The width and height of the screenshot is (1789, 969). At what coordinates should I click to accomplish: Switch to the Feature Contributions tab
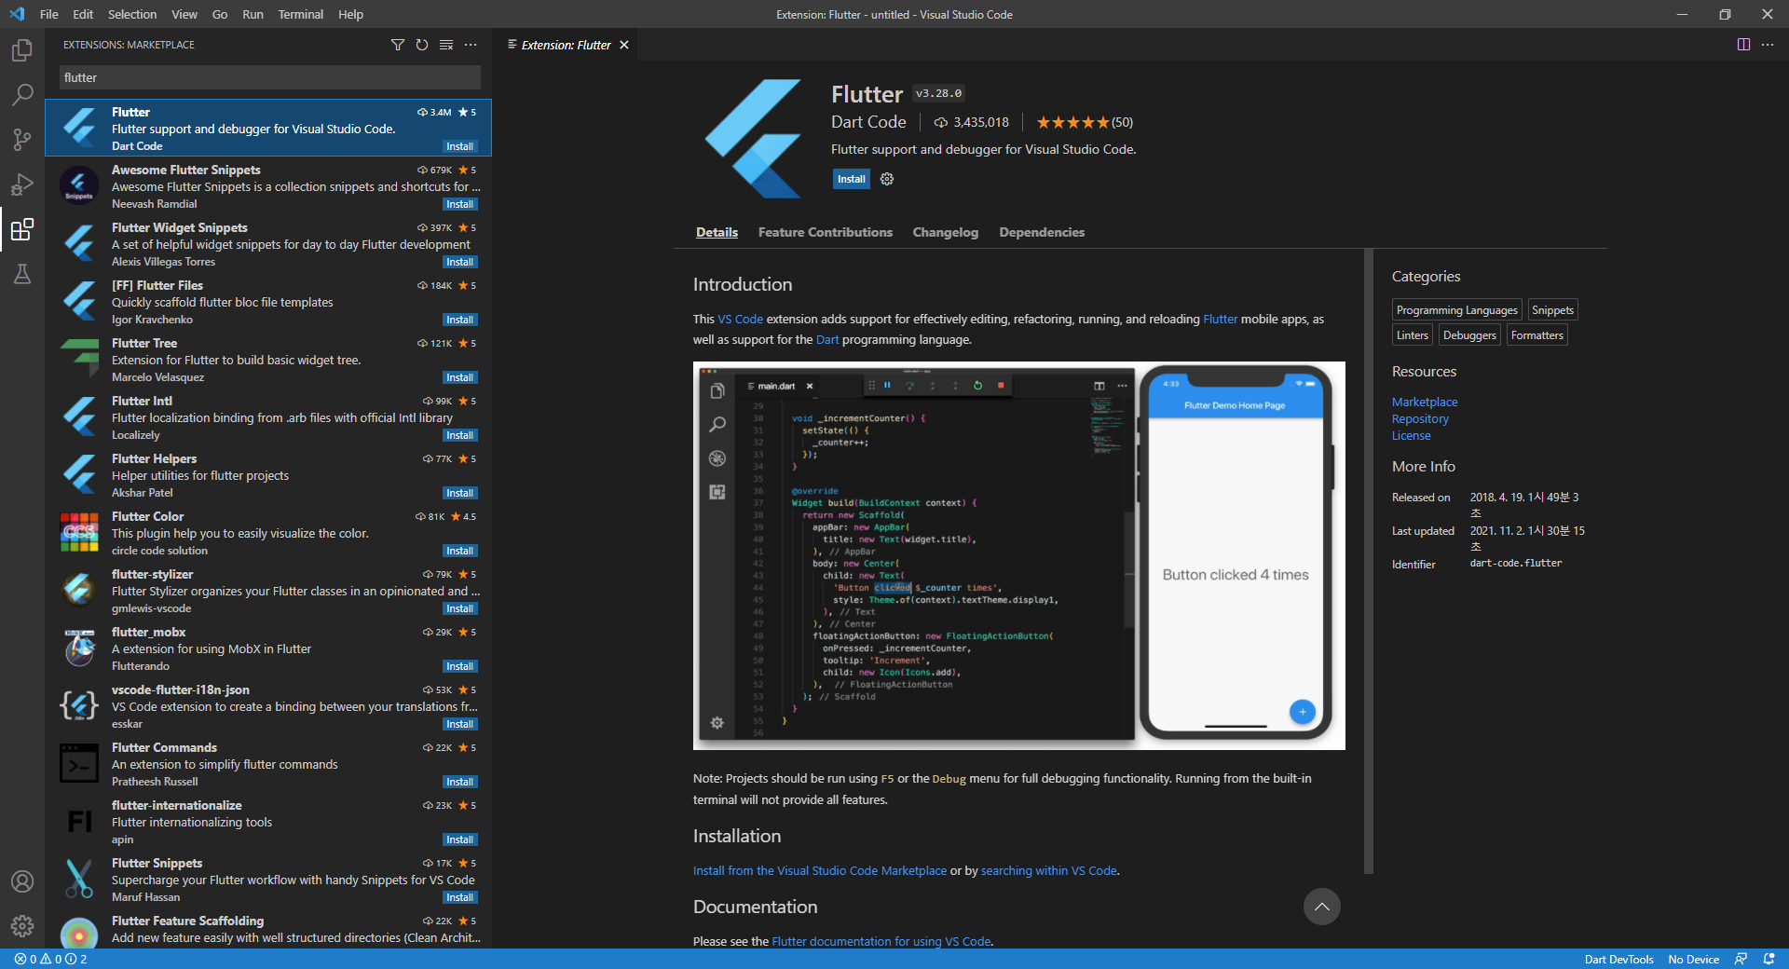(826, 232)
